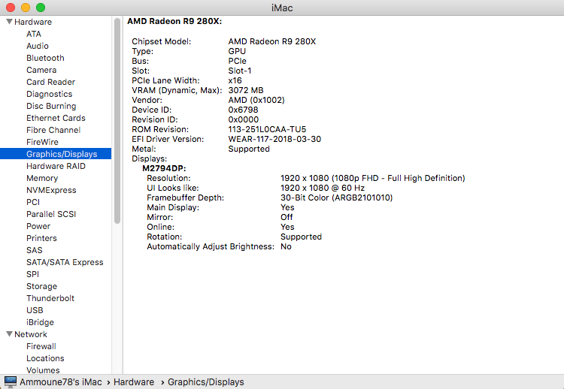
Task: Click the VRAM value 3072 MB
Action: click(x=246, y=90)
